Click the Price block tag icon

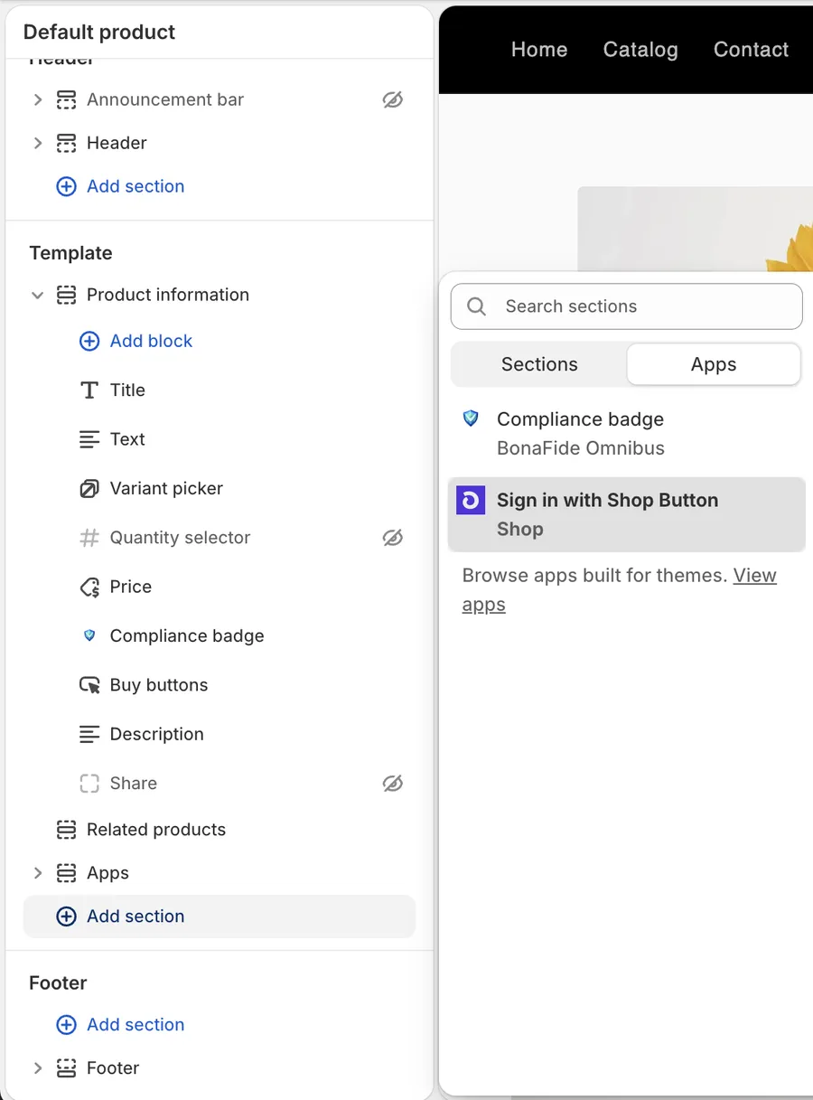point(89,588)
